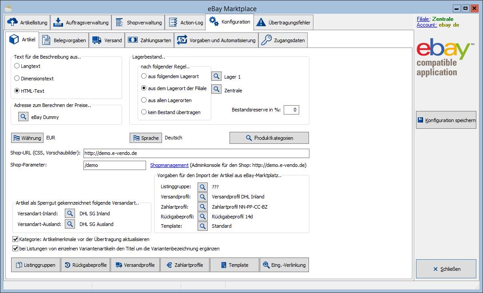Follow the Shopmanagement link
The height and width of the screenshot is (293, 483).
(169, 165)
